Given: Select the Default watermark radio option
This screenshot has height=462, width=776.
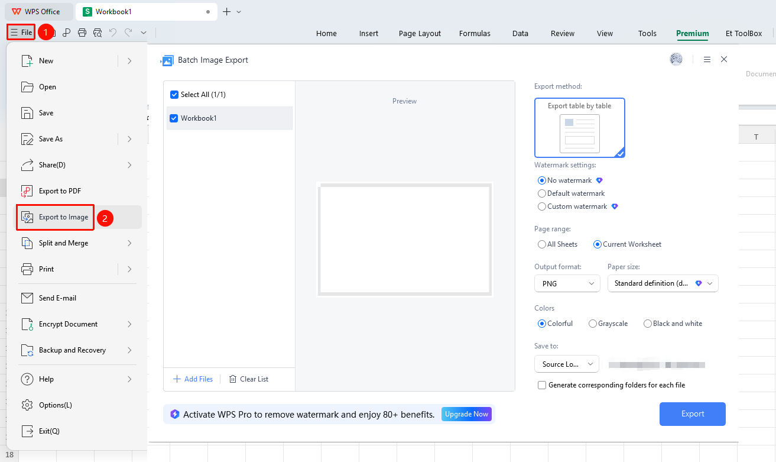Looking at the screenshot, I should point(542,193).
